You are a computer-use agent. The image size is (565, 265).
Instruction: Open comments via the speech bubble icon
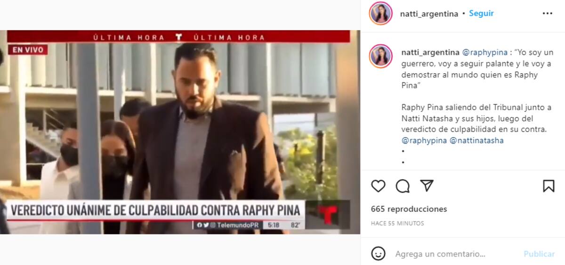point(403,186)
